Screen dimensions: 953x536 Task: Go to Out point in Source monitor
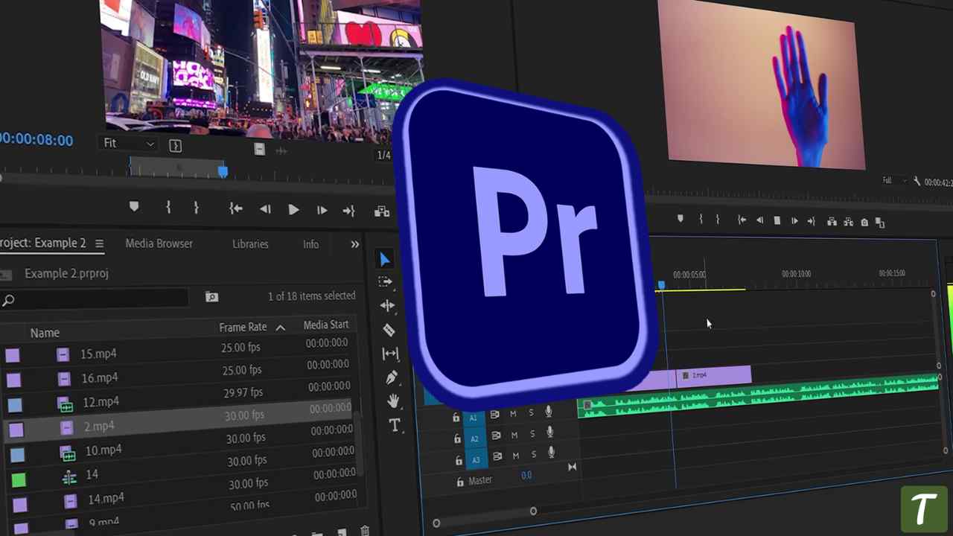(348, 211)
